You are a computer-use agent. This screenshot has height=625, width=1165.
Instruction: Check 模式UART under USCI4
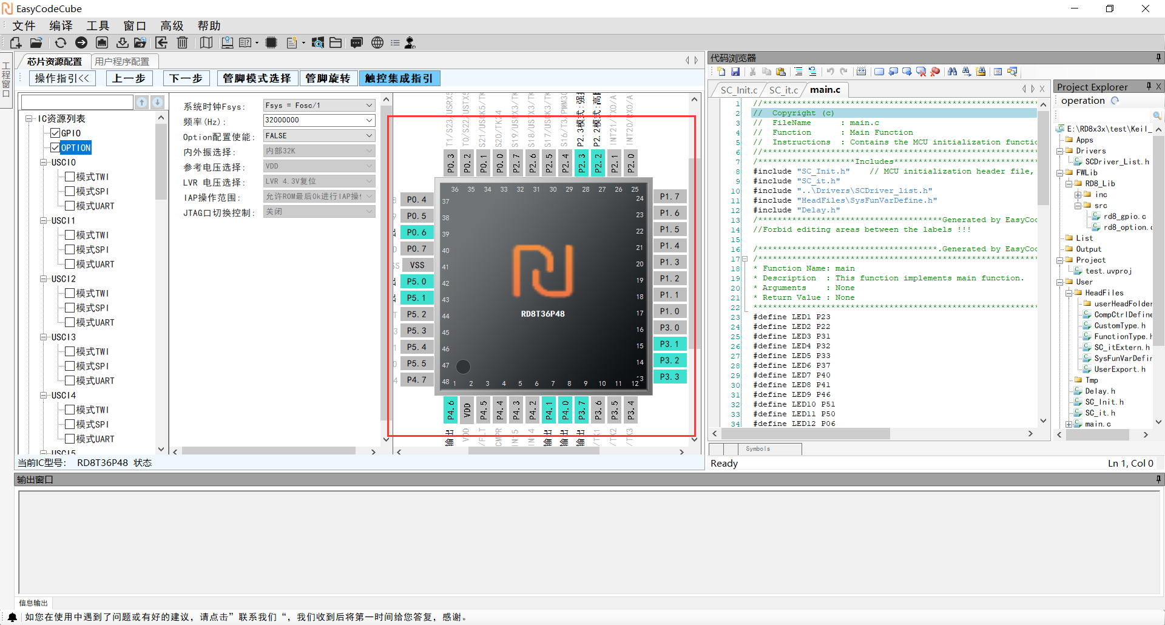click(70, 439)
